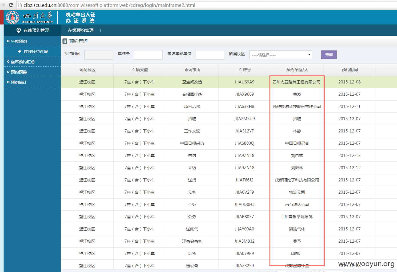Click the location pin icon in sidebar header
The image size is (397, 272).
pyautogui.click(x=19, y=30)
